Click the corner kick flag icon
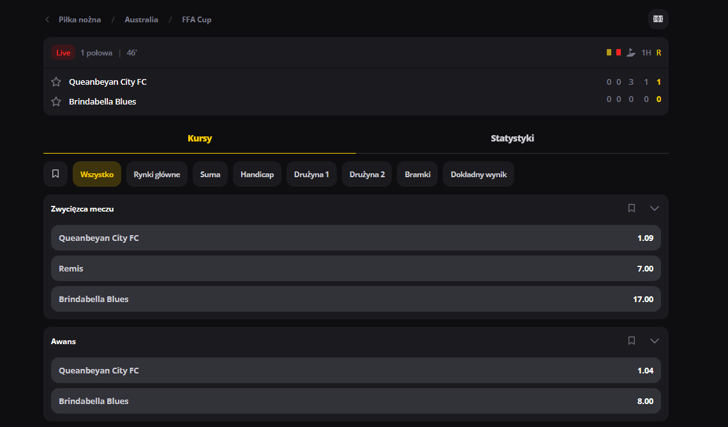 coord(630,53)
